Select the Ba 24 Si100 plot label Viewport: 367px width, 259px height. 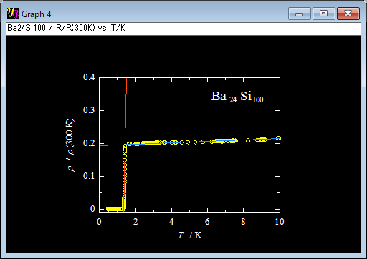pyautogui.click(x=237, y=97)
